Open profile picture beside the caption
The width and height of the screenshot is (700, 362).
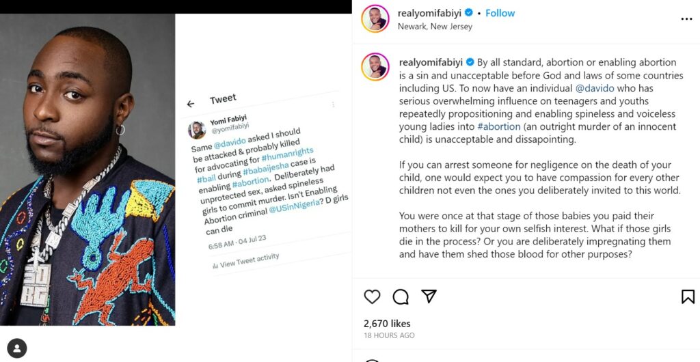point(375,67)
